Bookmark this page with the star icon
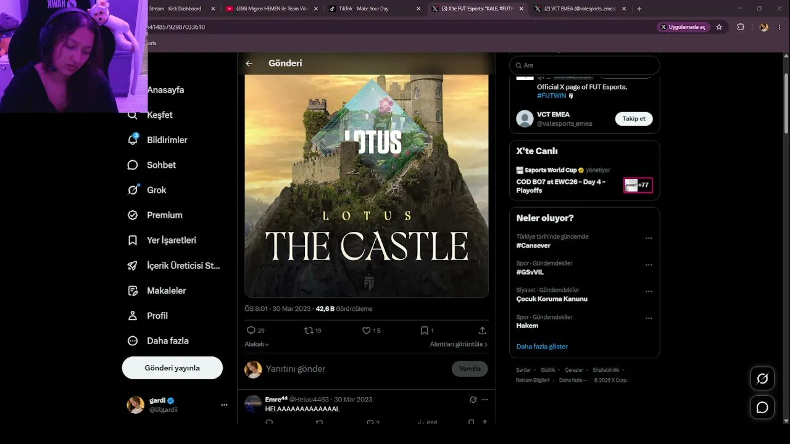Viewport: 790px width, 444px height. click(719, 27)
